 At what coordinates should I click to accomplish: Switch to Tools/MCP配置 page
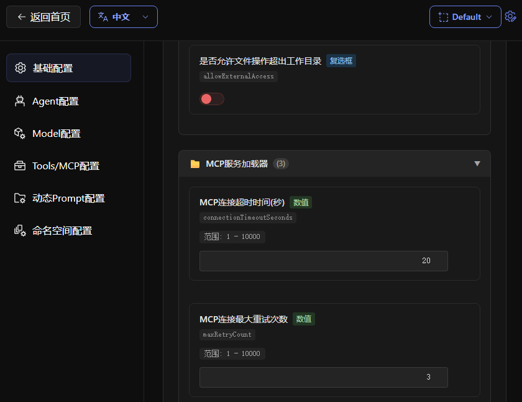[x=65, y=166]
